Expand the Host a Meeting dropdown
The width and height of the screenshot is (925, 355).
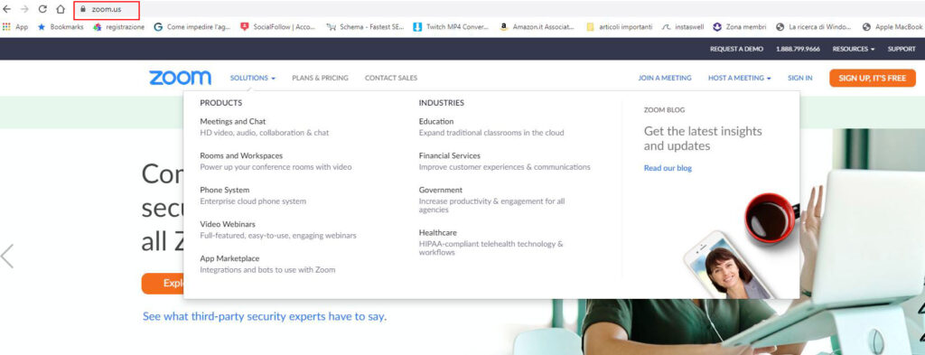(739, 78)
